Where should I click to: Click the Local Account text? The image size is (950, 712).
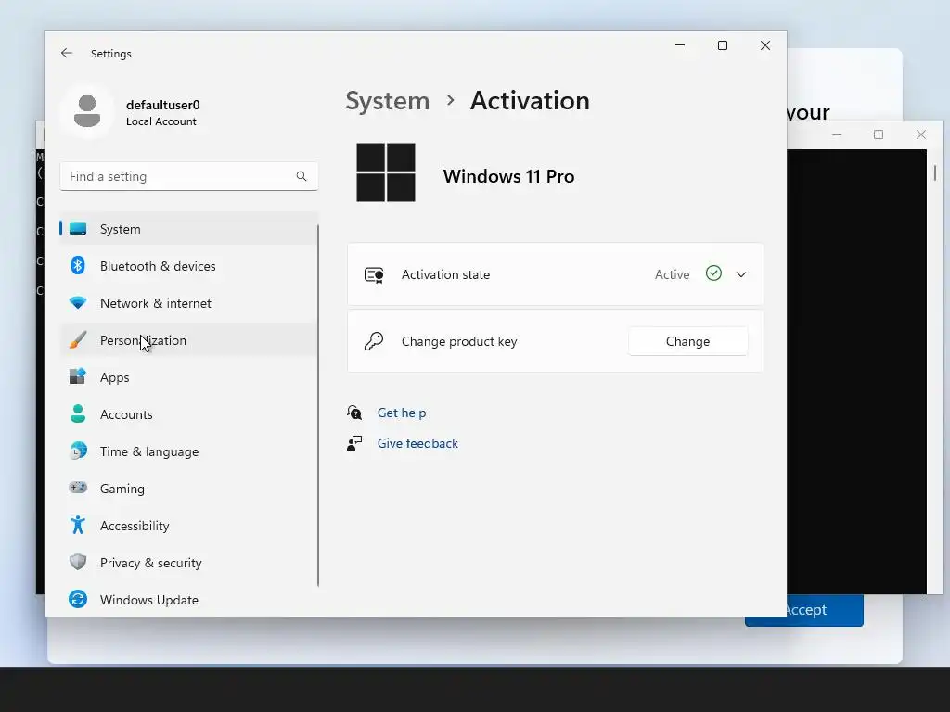point(161,121)
